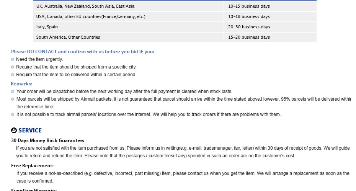This screenshot has width=356, height=191.
Task: Click bullet before "delivered within a certain period"
Action: (x=13, y=75)
